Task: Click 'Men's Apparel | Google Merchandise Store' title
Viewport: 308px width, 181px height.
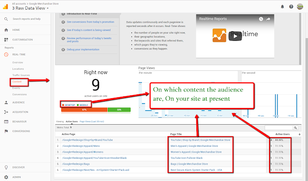Action: [194, 146]
